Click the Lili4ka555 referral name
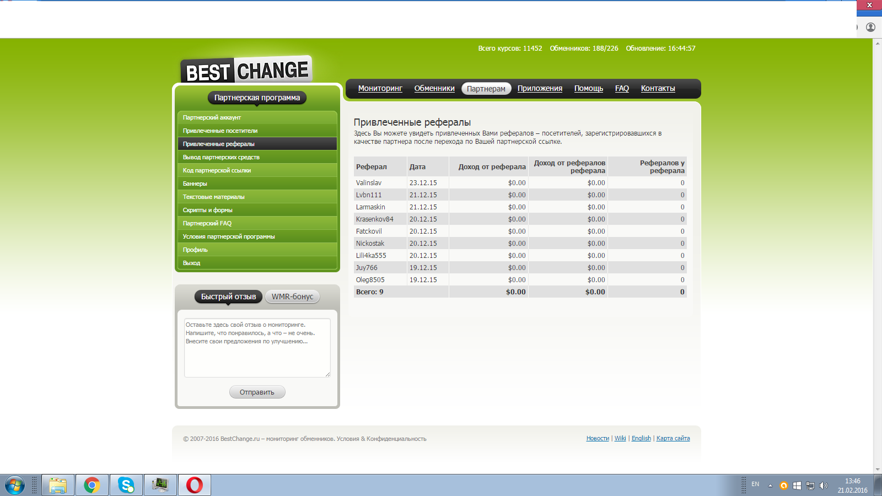The image size is (882, 496). pyautogui.click(x=371, y=255)
